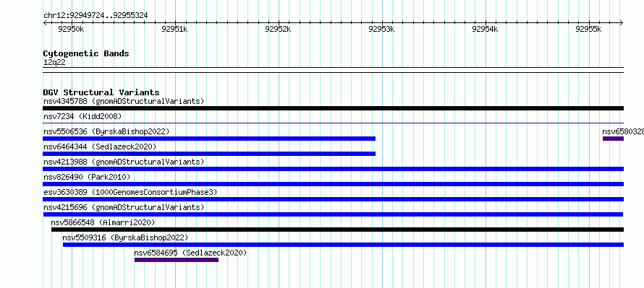Screen dimensions: 644x288
Task: Click the 92953k ruler tick label
Action: coord(382,29)
